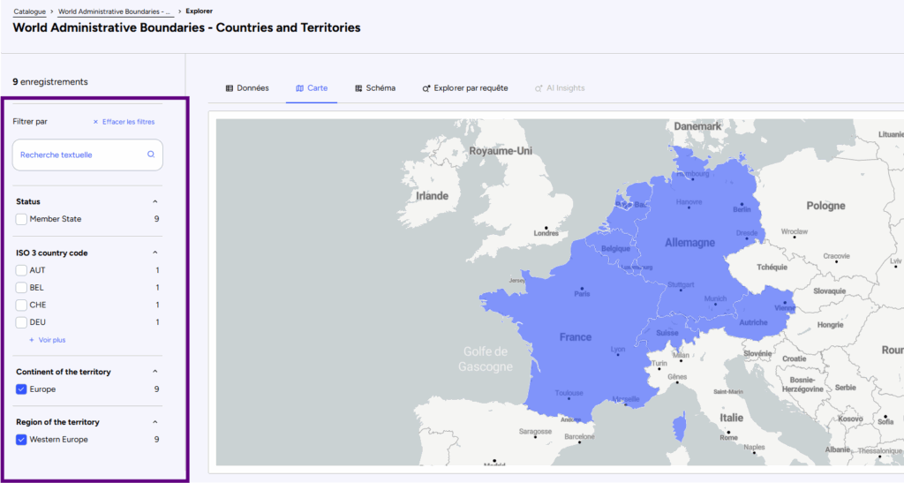Click the magnifier icon in text search
904x483 pixels.
151,155
